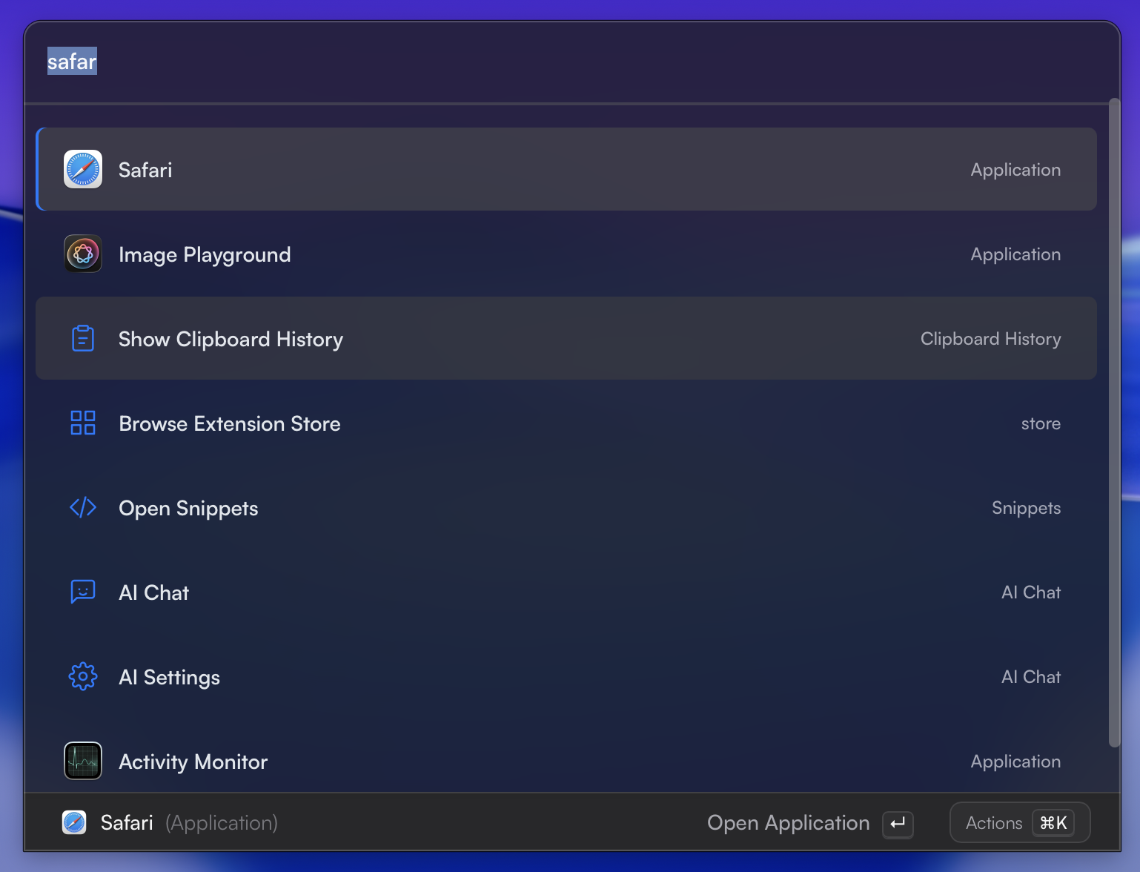Screen dimensions: 1140x872
Task: Click the Activity Monitor app icon
Action: [83, 762]
